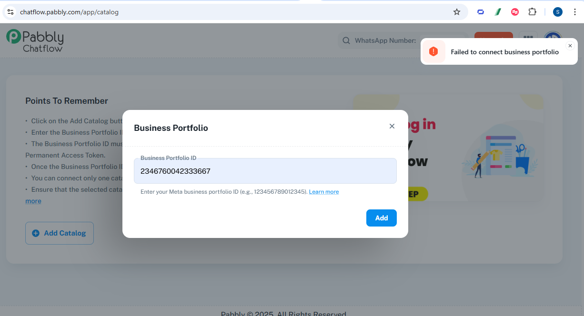
Task: Open the Chrome profile S avatar
Action: [x=558, y=12]
